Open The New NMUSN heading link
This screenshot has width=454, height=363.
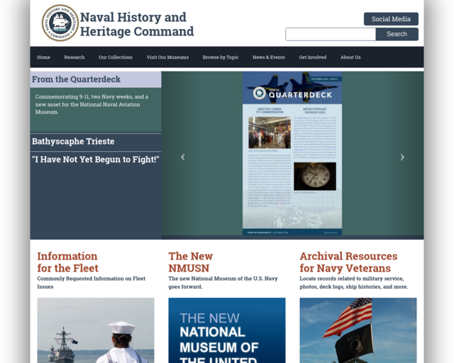(191, 262)
